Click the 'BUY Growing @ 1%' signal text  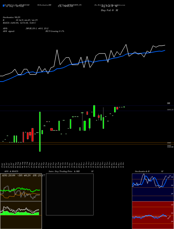pyautogui.click(x=55, y=31)
